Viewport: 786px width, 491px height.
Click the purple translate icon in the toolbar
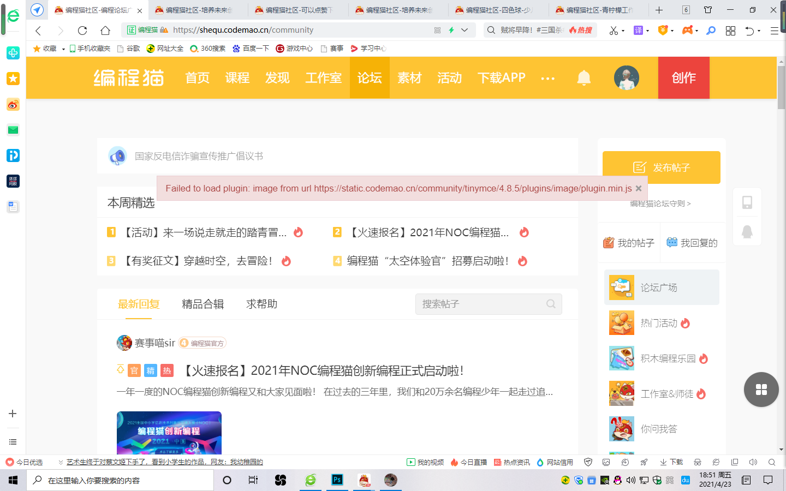point(638,31)
